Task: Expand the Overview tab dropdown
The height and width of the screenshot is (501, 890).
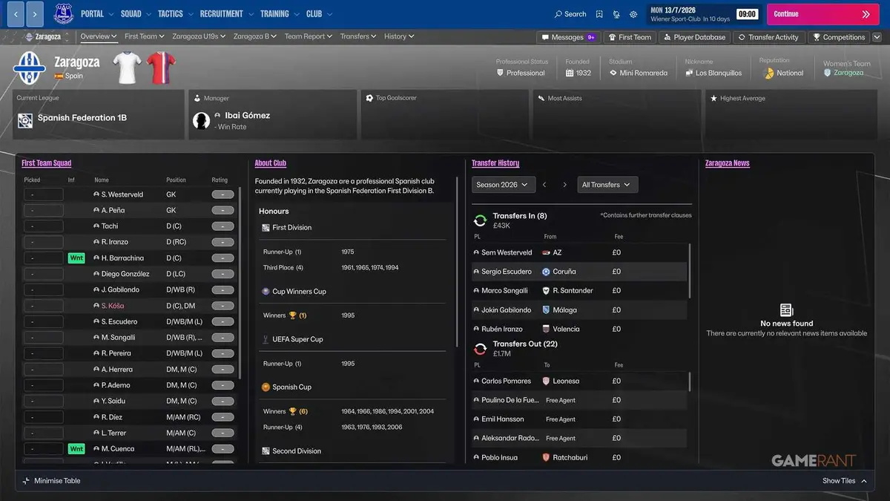Action: click(x=114, y=36)
